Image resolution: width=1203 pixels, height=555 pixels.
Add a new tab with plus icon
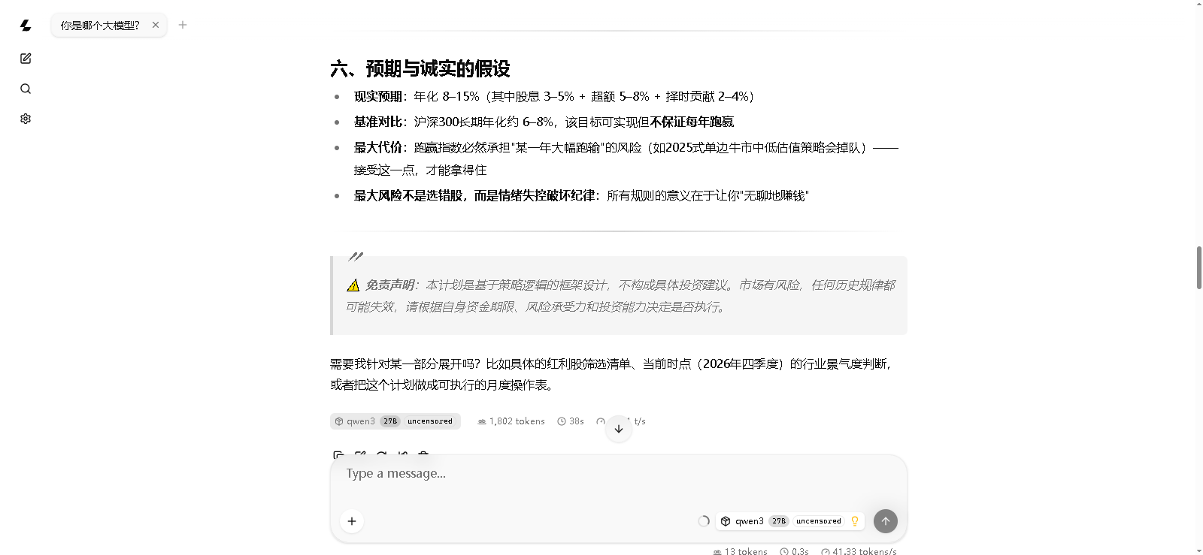coord(183,25)
